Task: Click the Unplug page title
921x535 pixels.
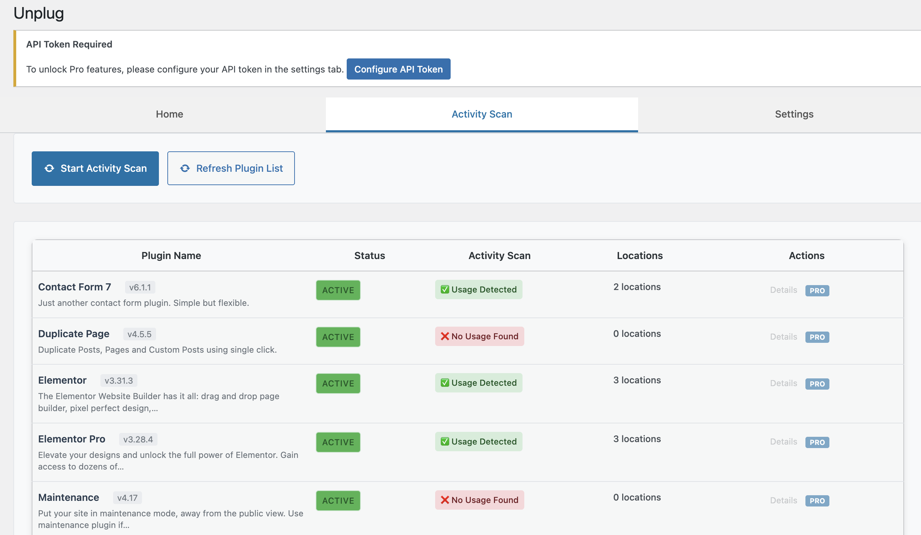Action: (x=39, y=13)
